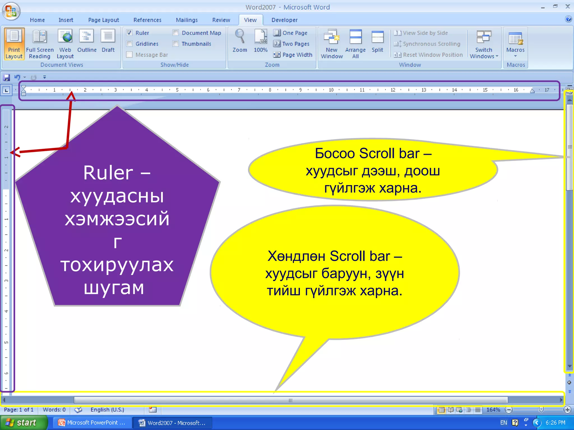Select Outline view in status bar

click(469, 410)
